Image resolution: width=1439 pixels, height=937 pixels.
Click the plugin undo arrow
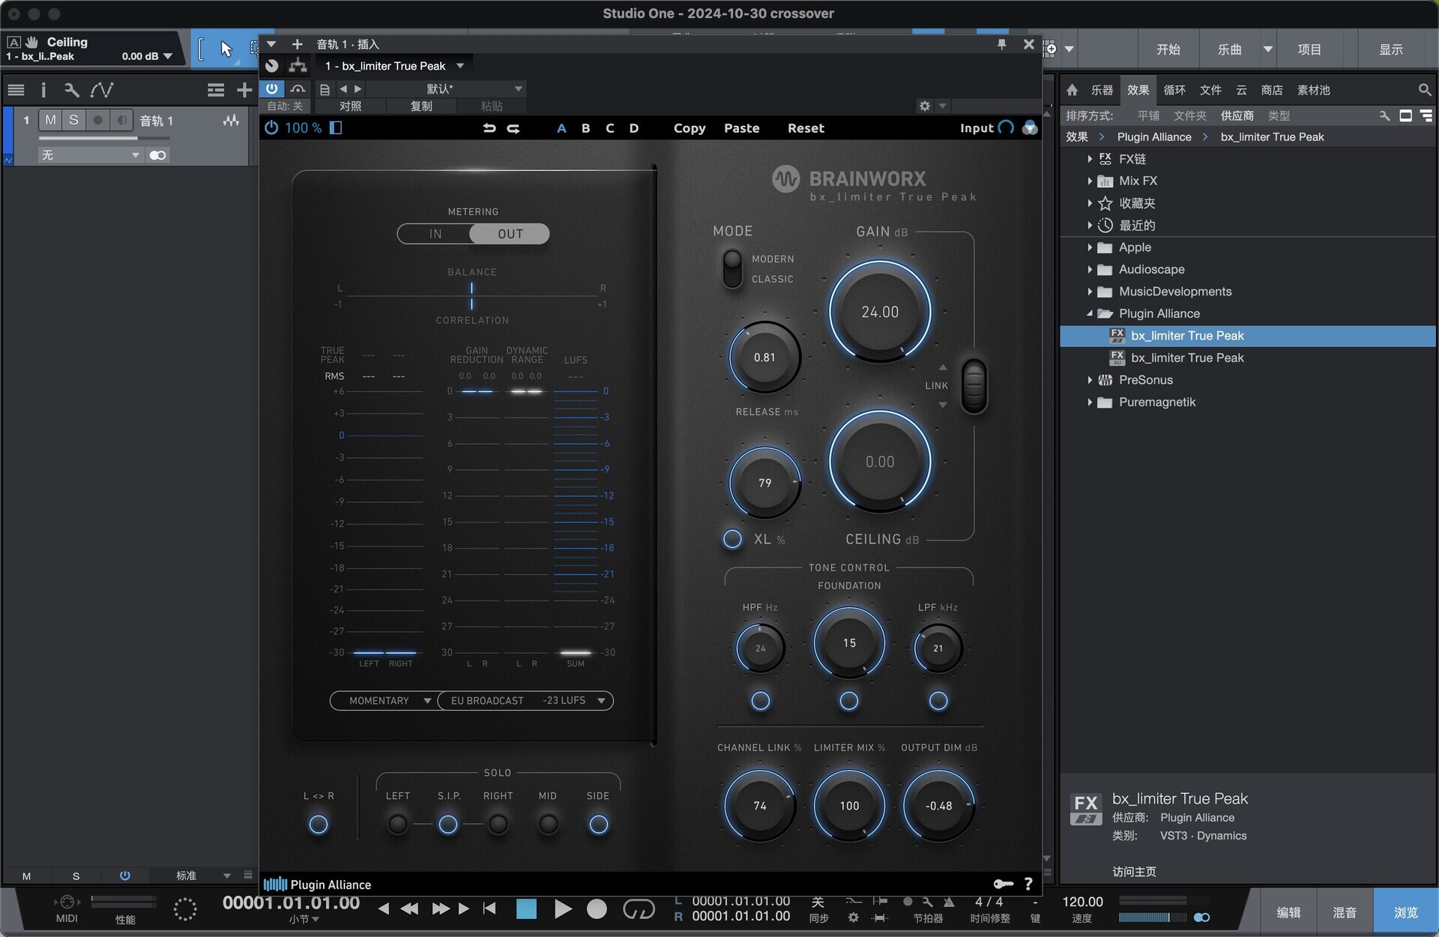[x=489, y=128]
